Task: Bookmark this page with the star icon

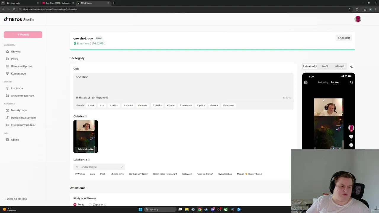Action: coord(349,9)
